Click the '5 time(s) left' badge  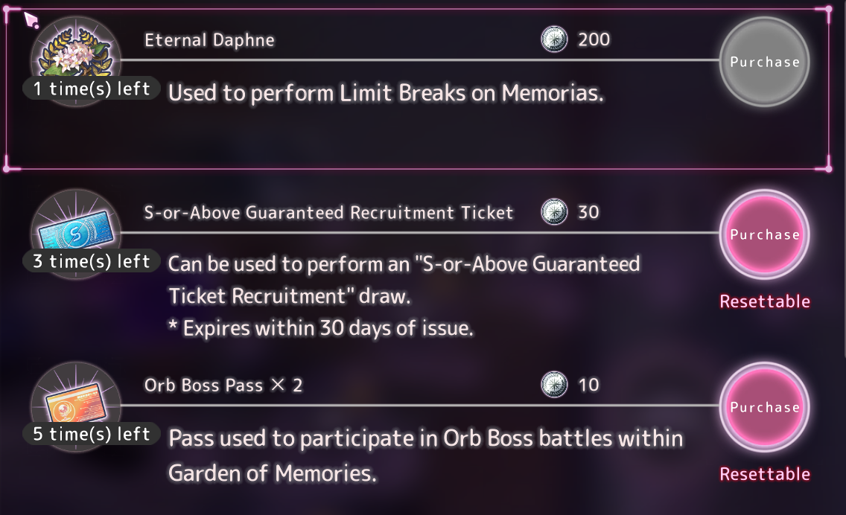click(91, 434)
